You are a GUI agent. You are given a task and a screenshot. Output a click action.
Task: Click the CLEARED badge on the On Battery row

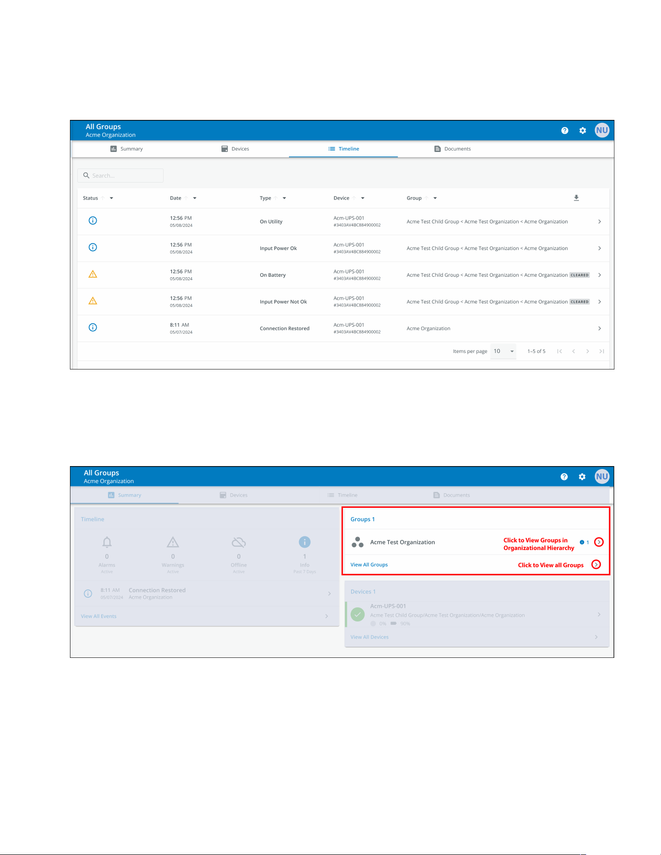point(579,275)
